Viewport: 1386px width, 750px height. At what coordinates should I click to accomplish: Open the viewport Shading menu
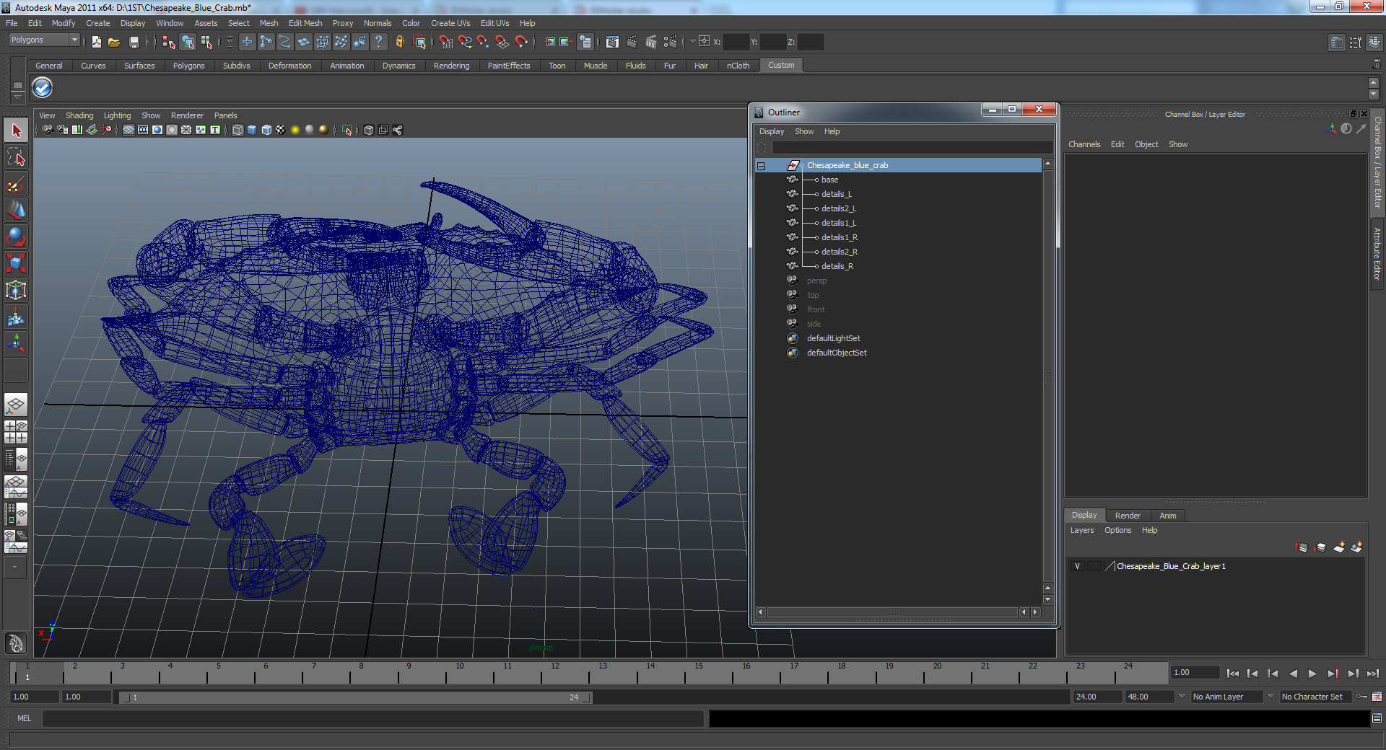pos(79,115)
